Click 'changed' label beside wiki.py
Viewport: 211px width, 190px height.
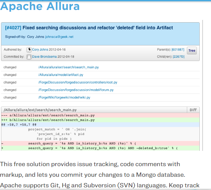tap(10, 97)
